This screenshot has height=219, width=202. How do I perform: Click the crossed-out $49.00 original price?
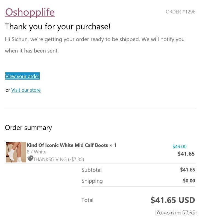(179, 147)
